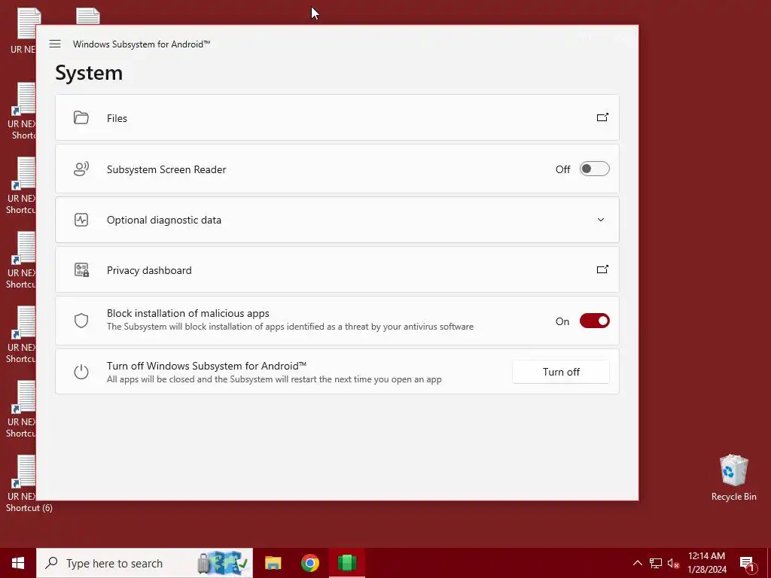
Task: Select the Windows Subsystem for Android taskbar icon
Action: 347,563
